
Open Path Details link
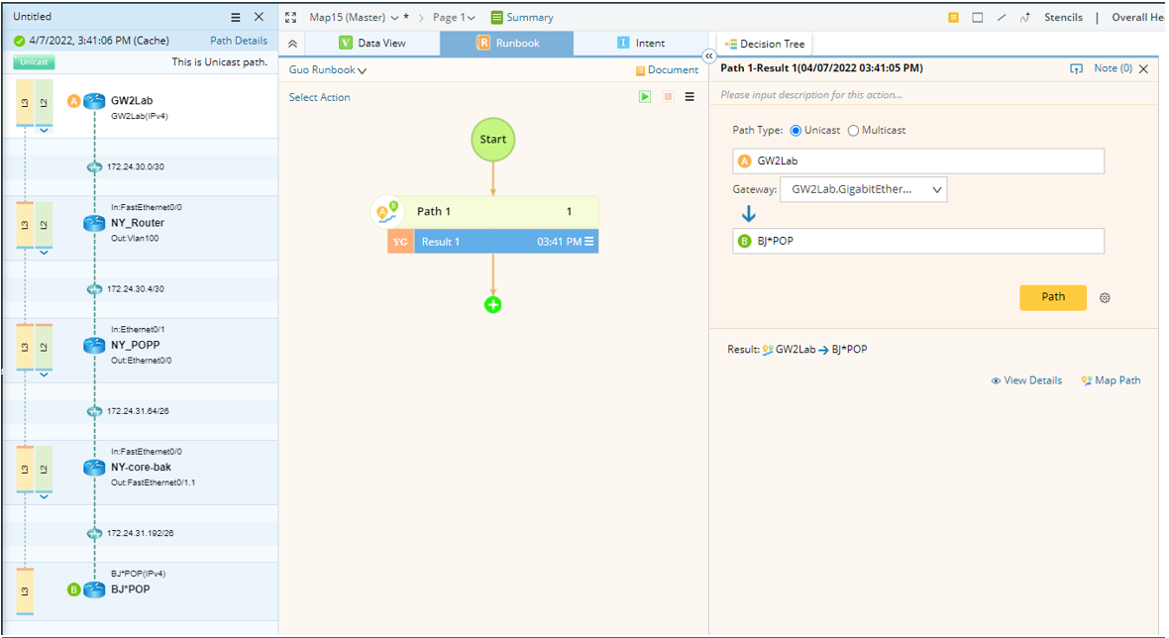tap(239, 41)
